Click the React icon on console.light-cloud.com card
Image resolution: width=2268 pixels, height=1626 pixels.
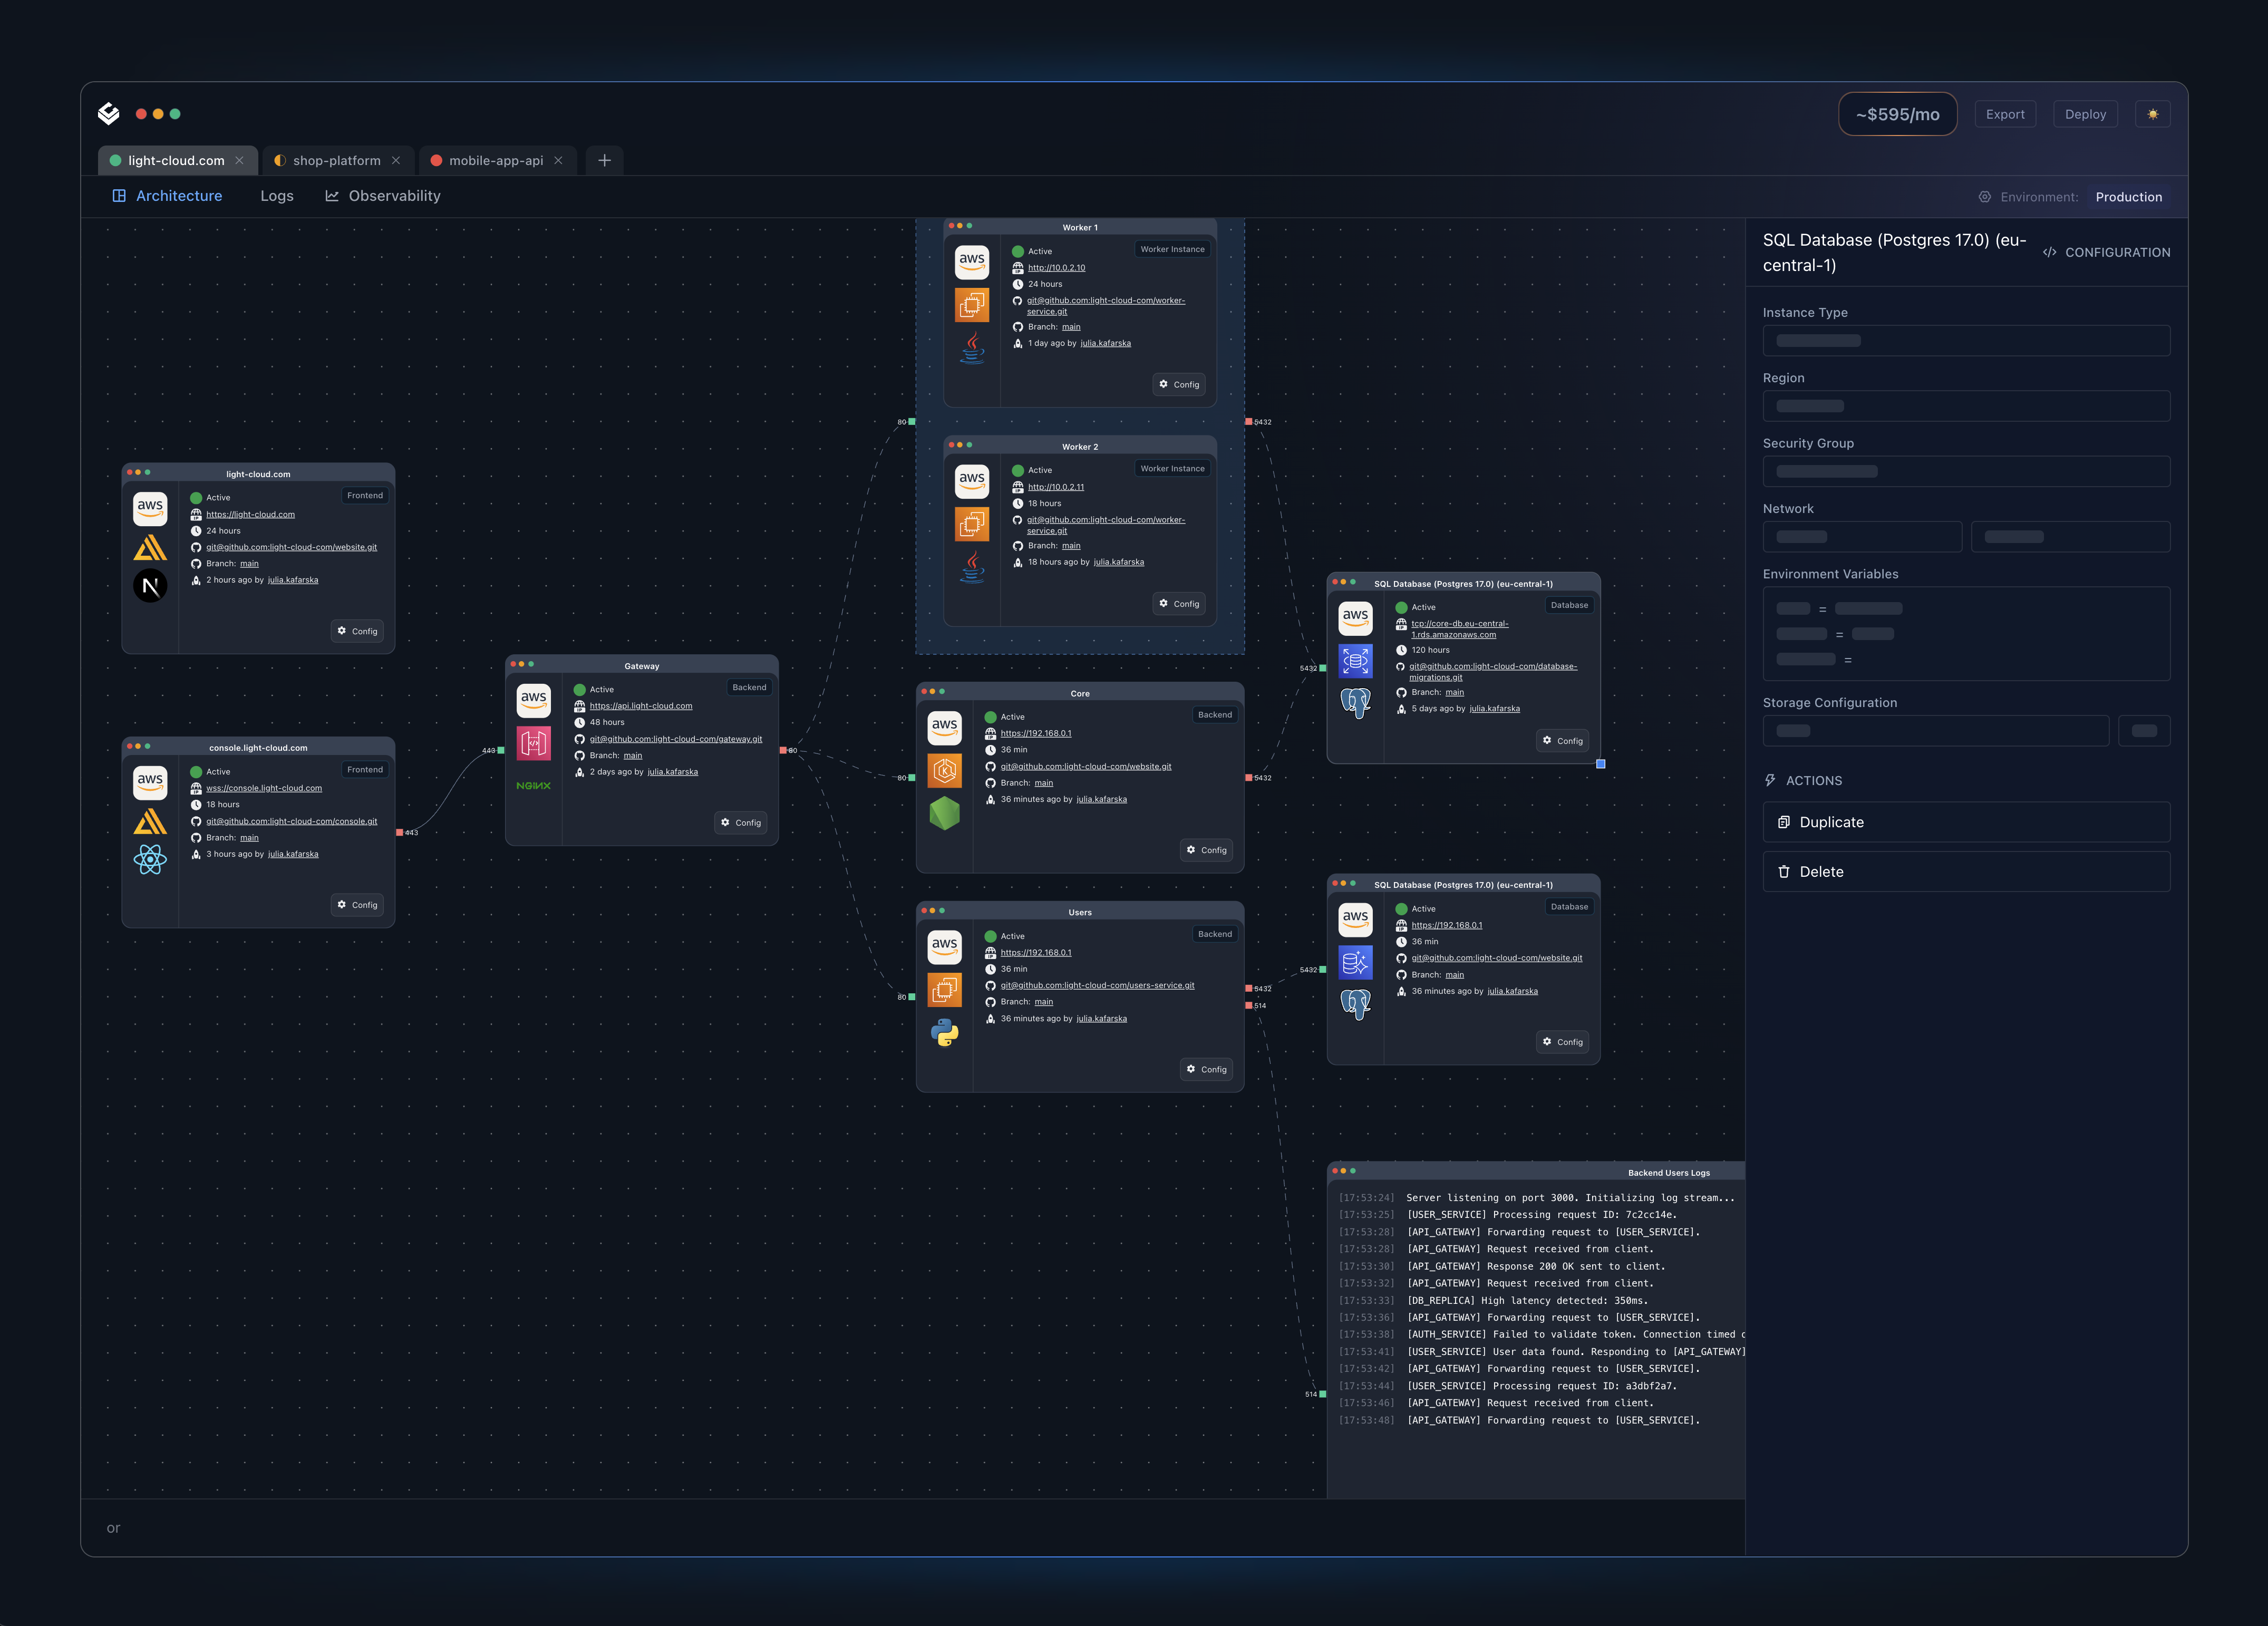150,860
